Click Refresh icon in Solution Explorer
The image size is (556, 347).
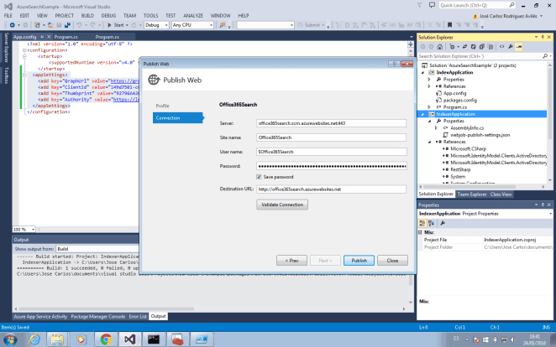(473, 47)
